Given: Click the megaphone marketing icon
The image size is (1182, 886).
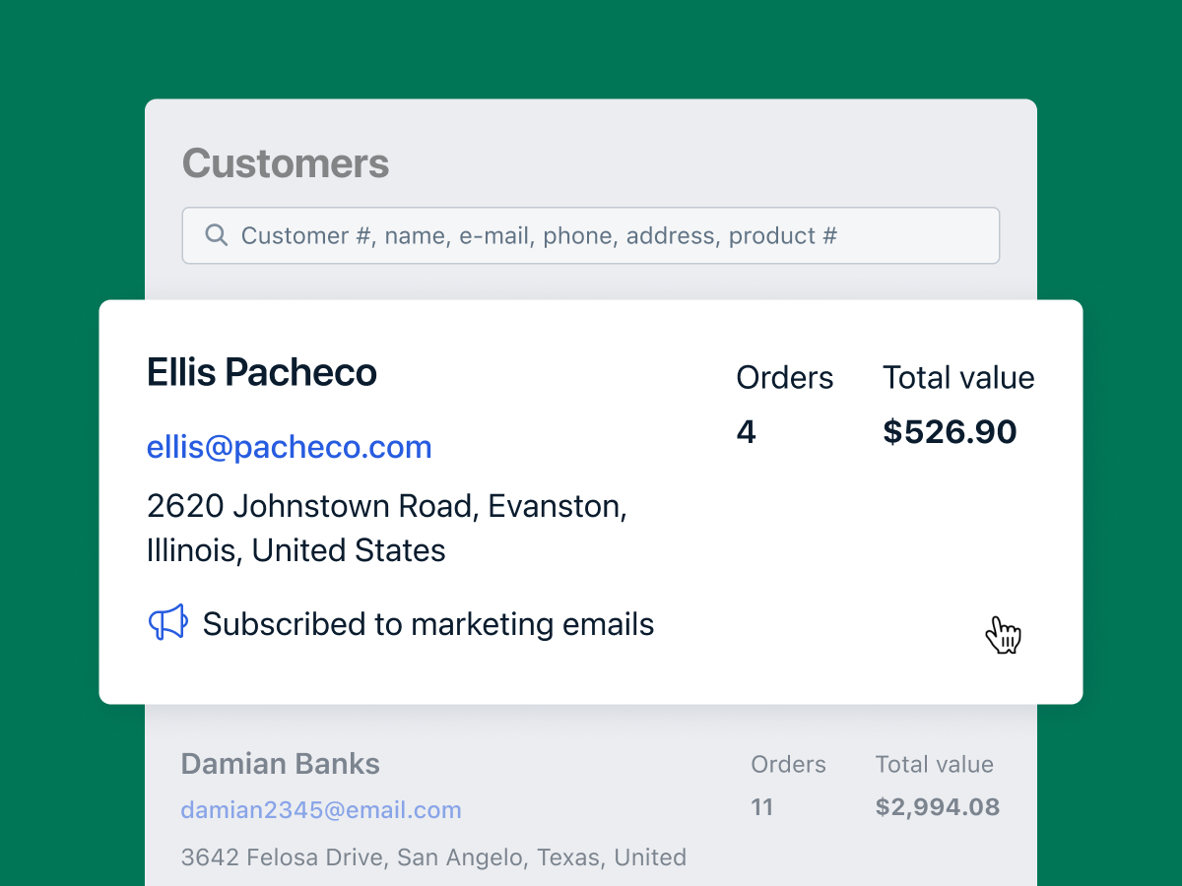Looking at the screenshot, I should click(x=167, y=623).
